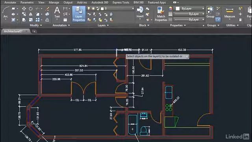Expand the Modify panel
The width and height of the screenshot is (252, 142).
coord(36,25)
